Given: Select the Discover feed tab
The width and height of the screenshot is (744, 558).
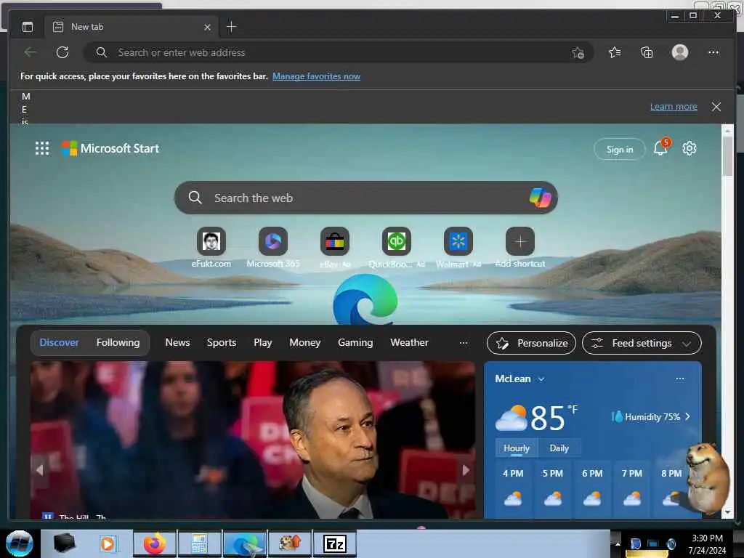Looking at the screenshot, I should point(59,343).
